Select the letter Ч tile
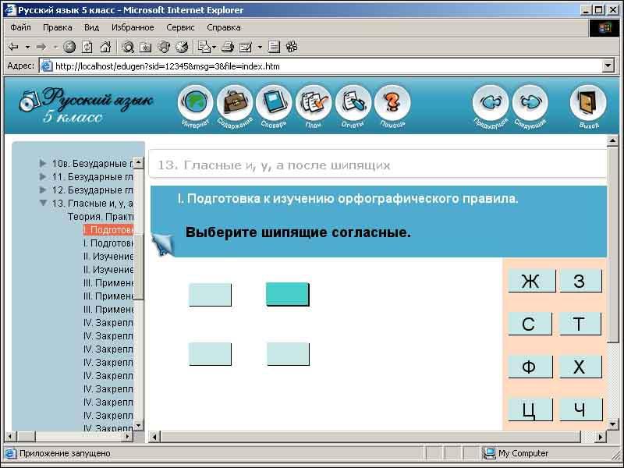 point(580,409)
